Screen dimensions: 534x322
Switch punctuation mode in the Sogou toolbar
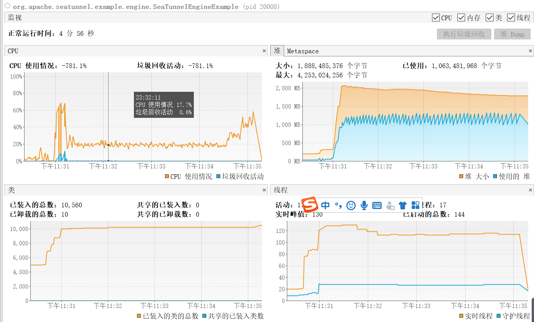point(338,205)
